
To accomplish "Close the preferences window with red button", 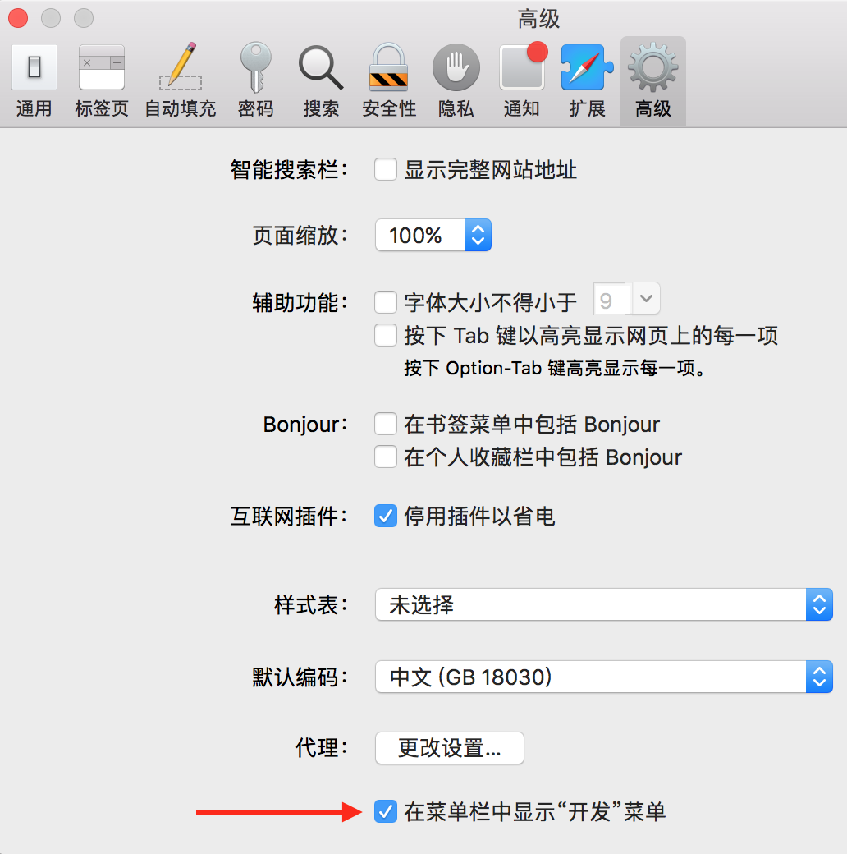I will tap(18, 18).
